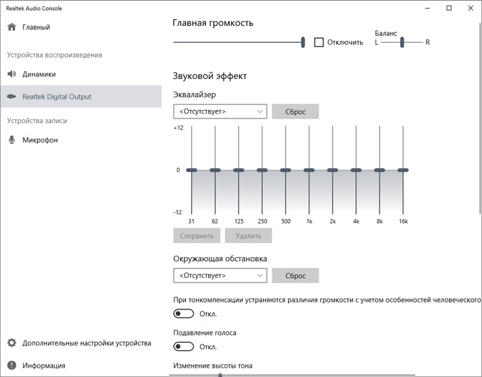Click the microphone icon for Микрофон
The image size is (482, 377).
click(11, 140)
